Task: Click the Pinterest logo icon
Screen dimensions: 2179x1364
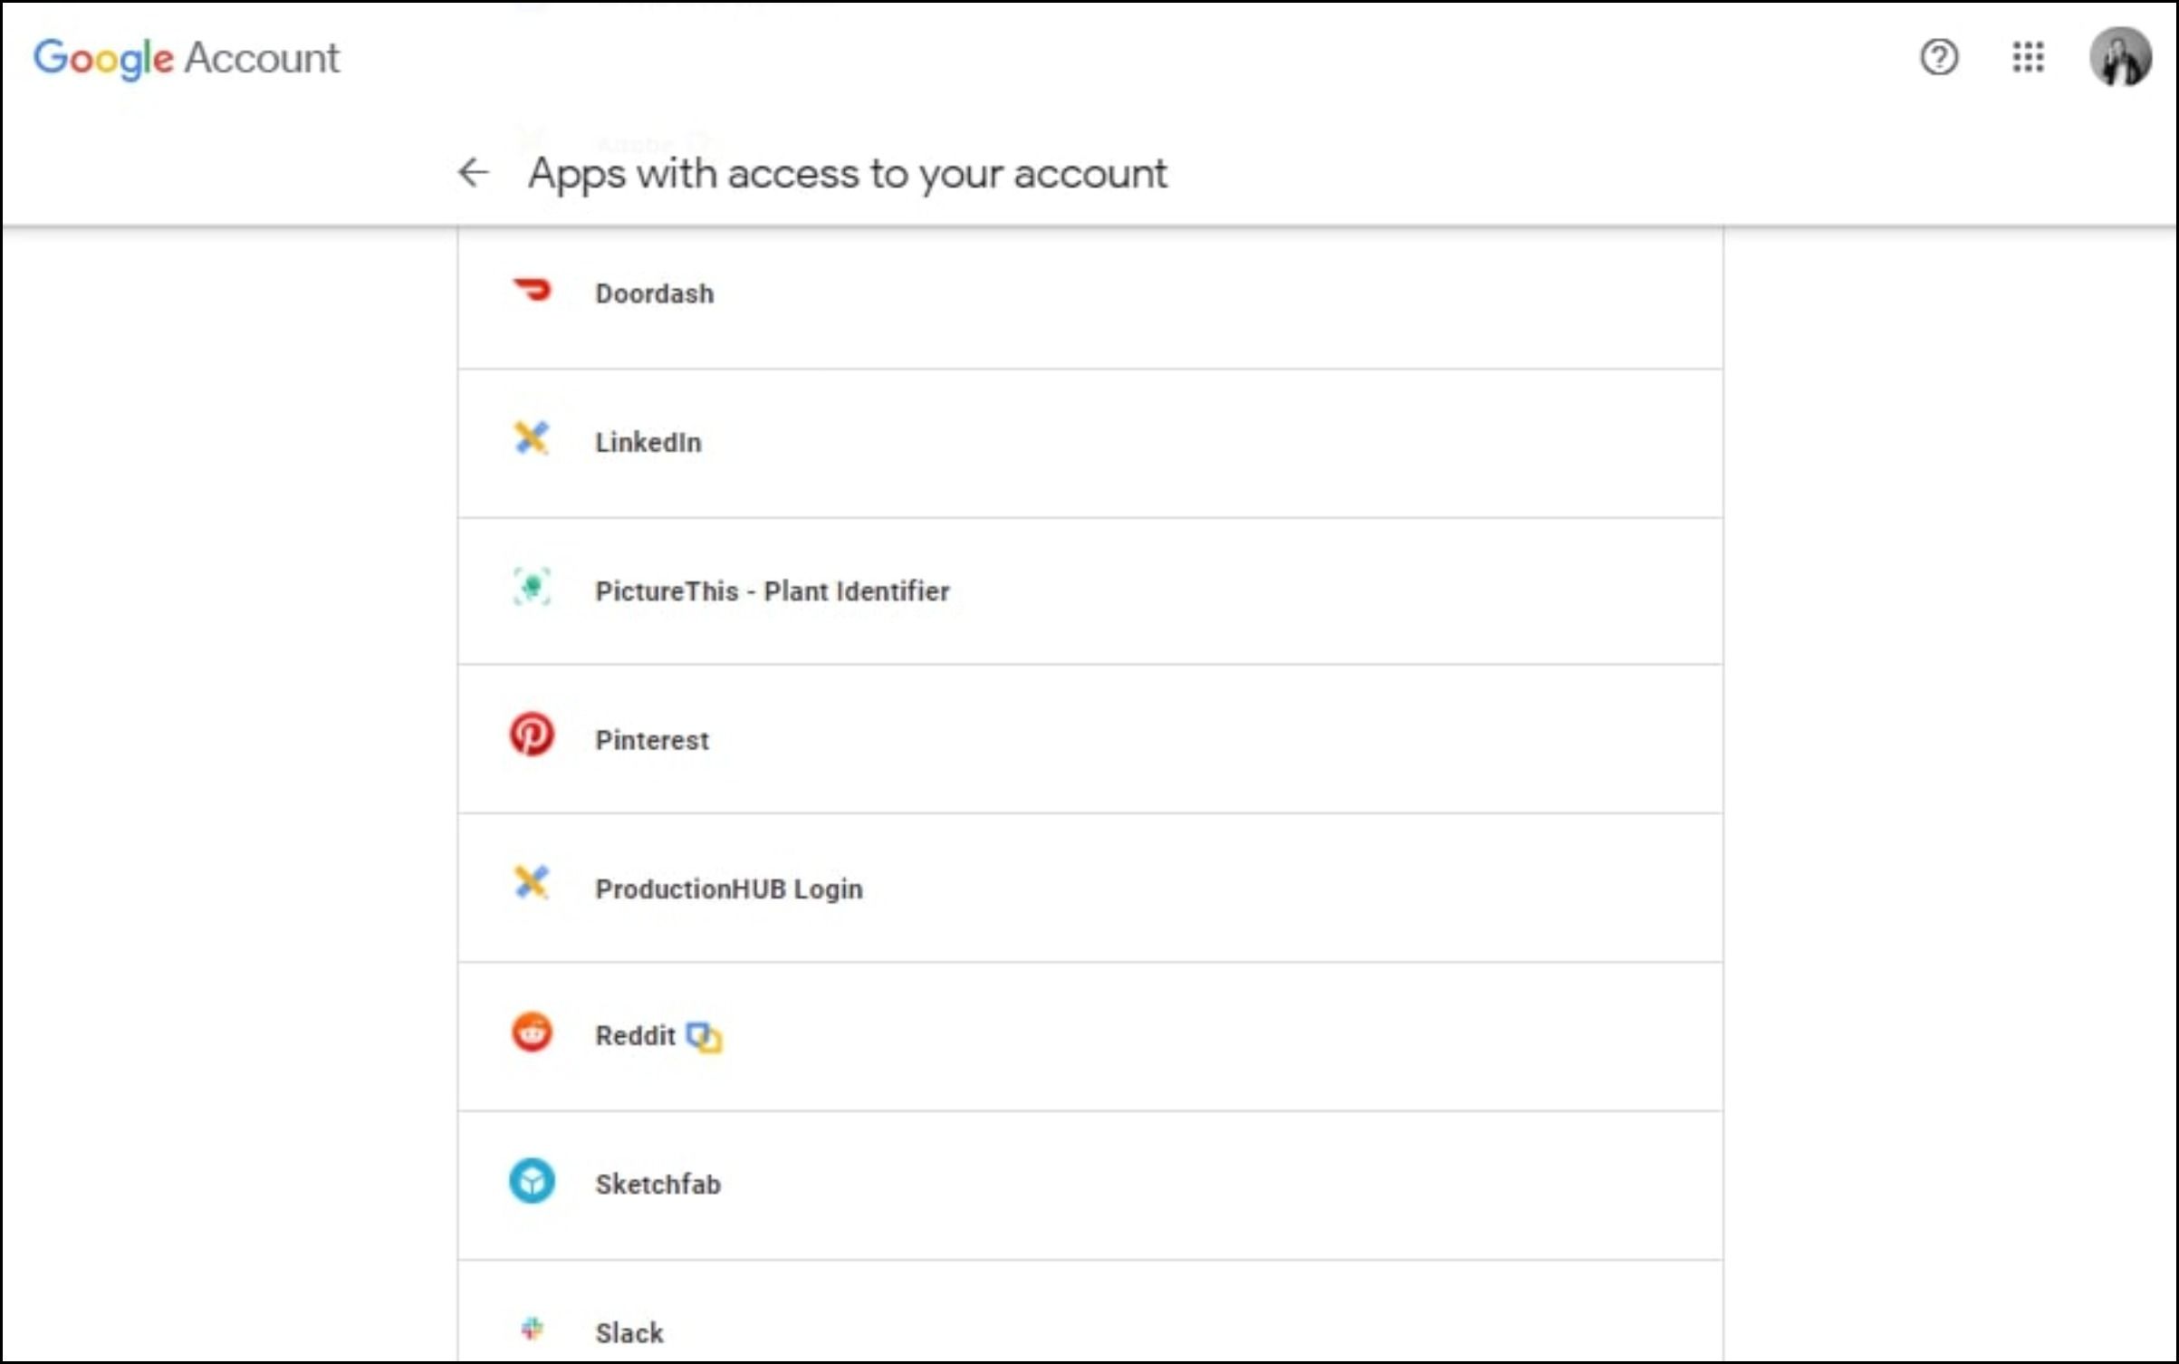Action: pos(532,735)
